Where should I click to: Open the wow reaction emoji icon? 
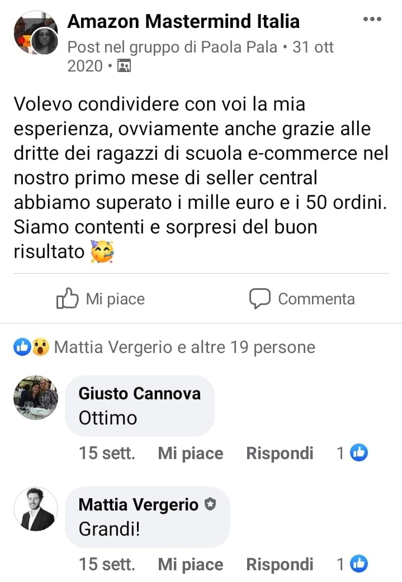click(x=40, y=347)
